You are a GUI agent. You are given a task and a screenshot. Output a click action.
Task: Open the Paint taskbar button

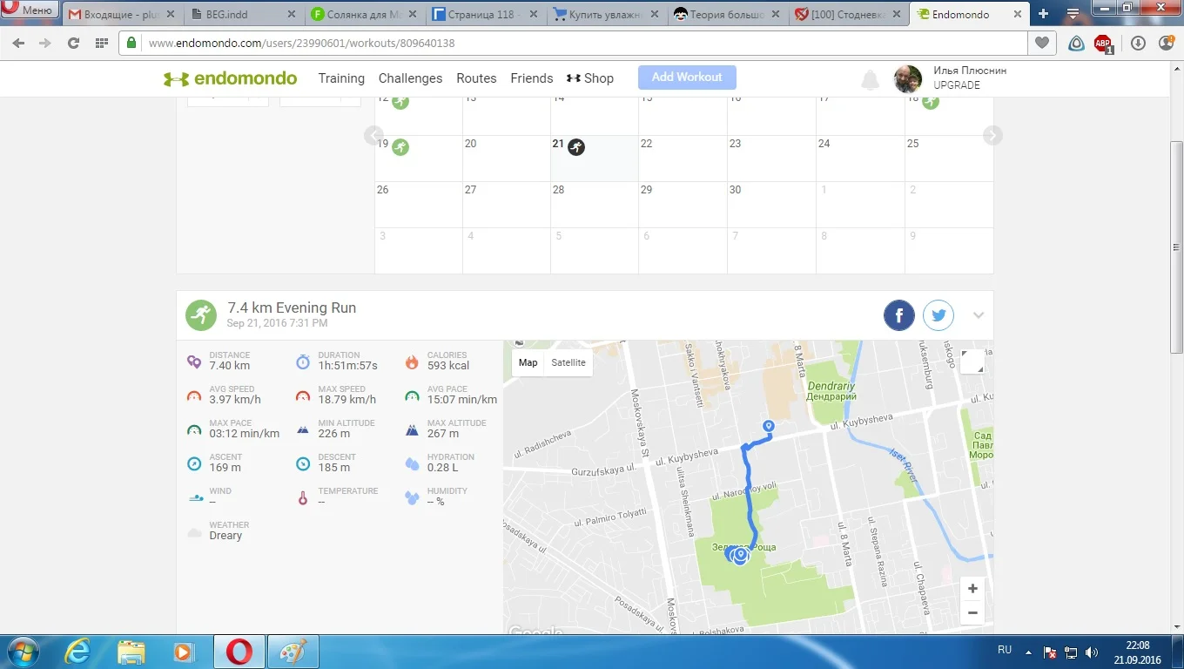tap(293, 652)
